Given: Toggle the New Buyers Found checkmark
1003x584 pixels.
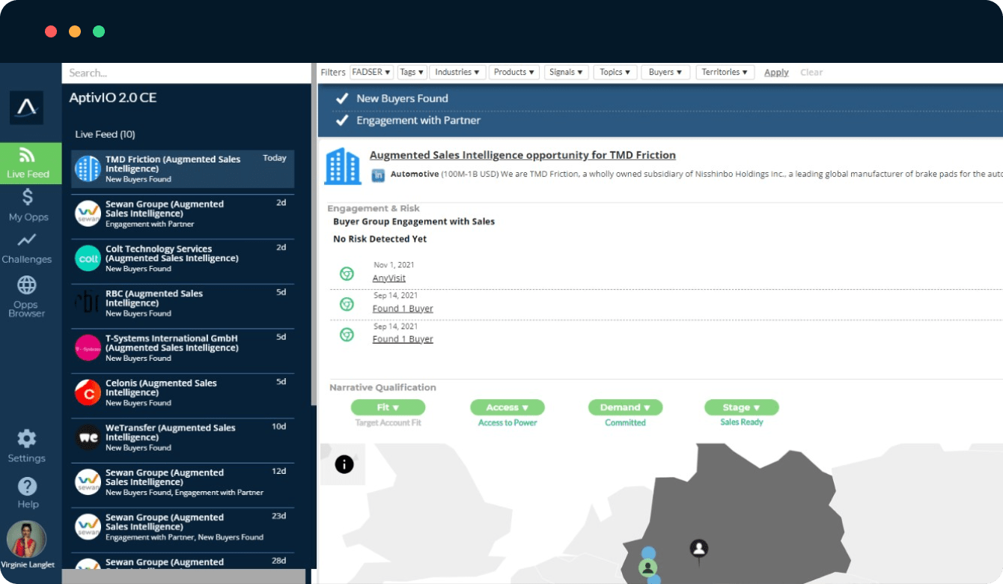Looking at the screenshot, I should (342, 99).
